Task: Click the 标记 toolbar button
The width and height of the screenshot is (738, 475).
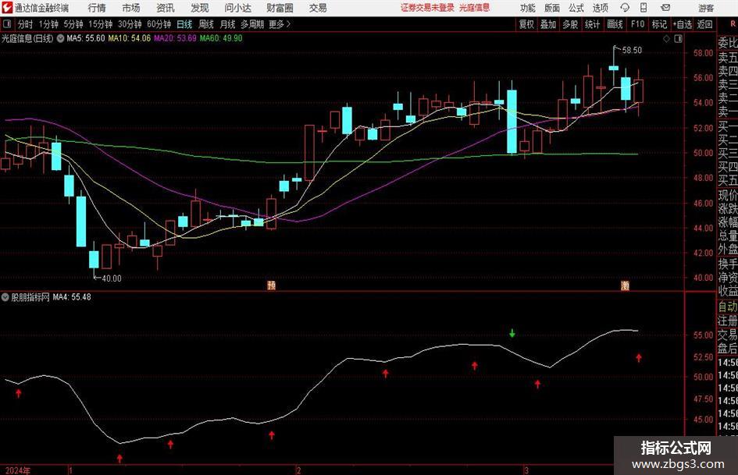Action: [x=659, y=24]
